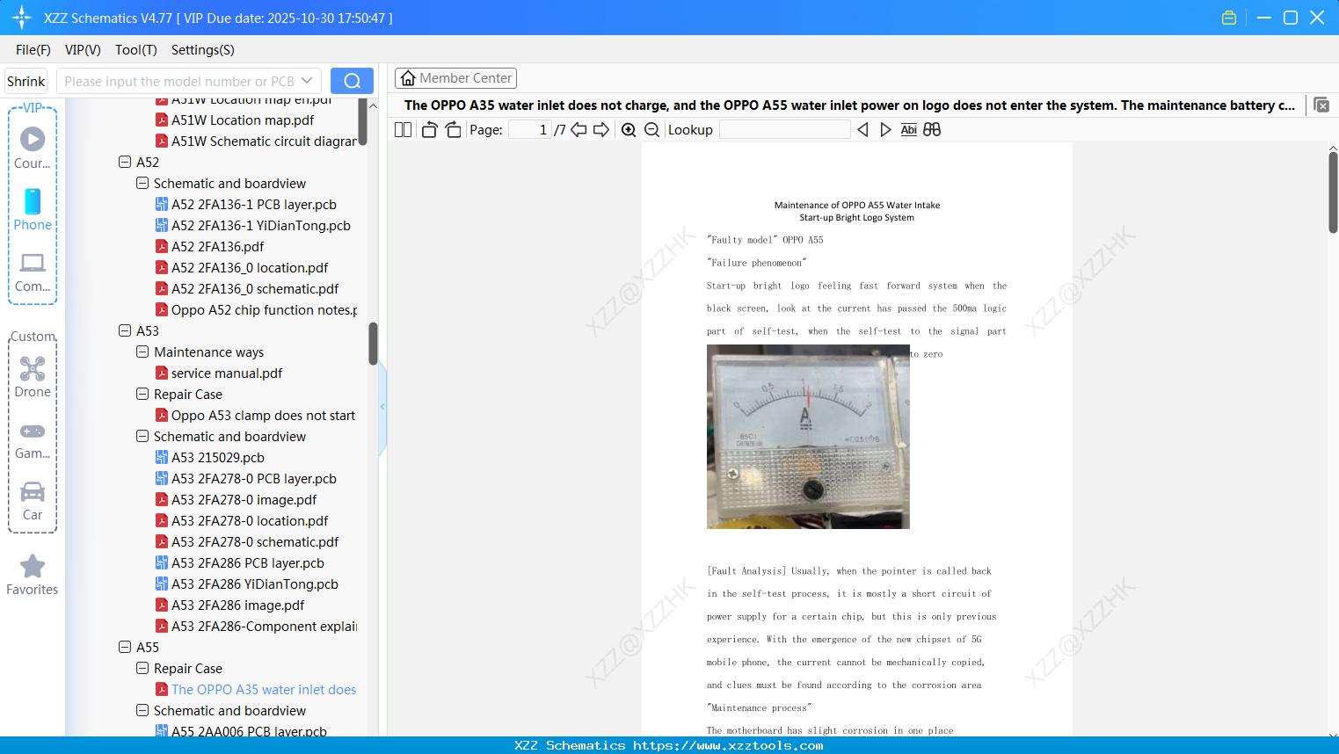This screenshot has height=754, width=1339.
Task: Collapse Schematic and boardview under A52
Action: click(142, 184)
